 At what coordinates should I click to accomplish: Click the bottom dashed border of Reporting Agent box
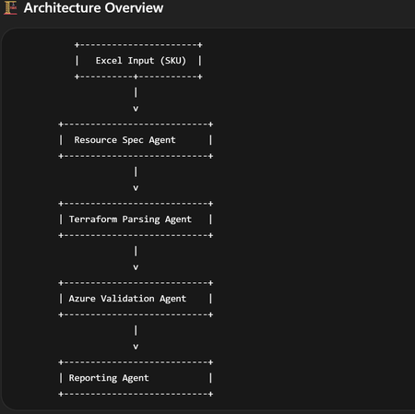(136, 394)
